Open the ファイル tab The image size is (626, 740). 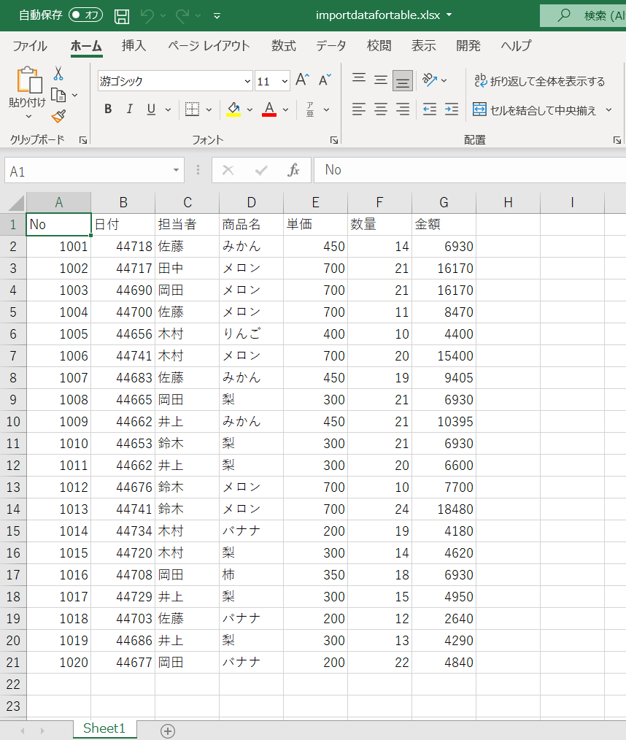click(x=30, y=46)
